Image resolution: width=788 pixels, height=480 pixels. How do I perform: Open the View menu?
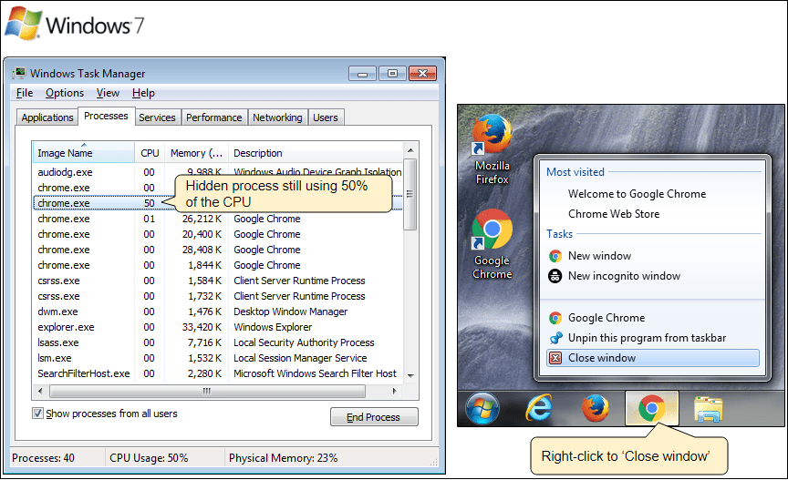point(108,93)
